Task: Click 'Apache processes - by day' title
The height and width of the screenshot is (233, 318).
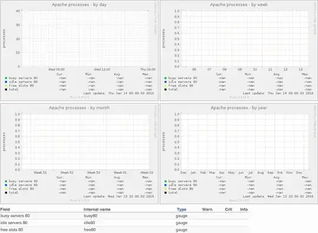Action: (x=79, y=5)
